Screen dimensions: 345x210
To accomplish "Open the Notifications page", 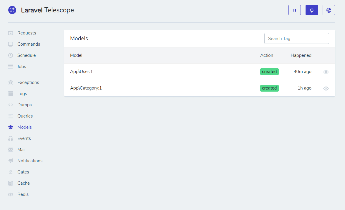I will pos(29,161).
